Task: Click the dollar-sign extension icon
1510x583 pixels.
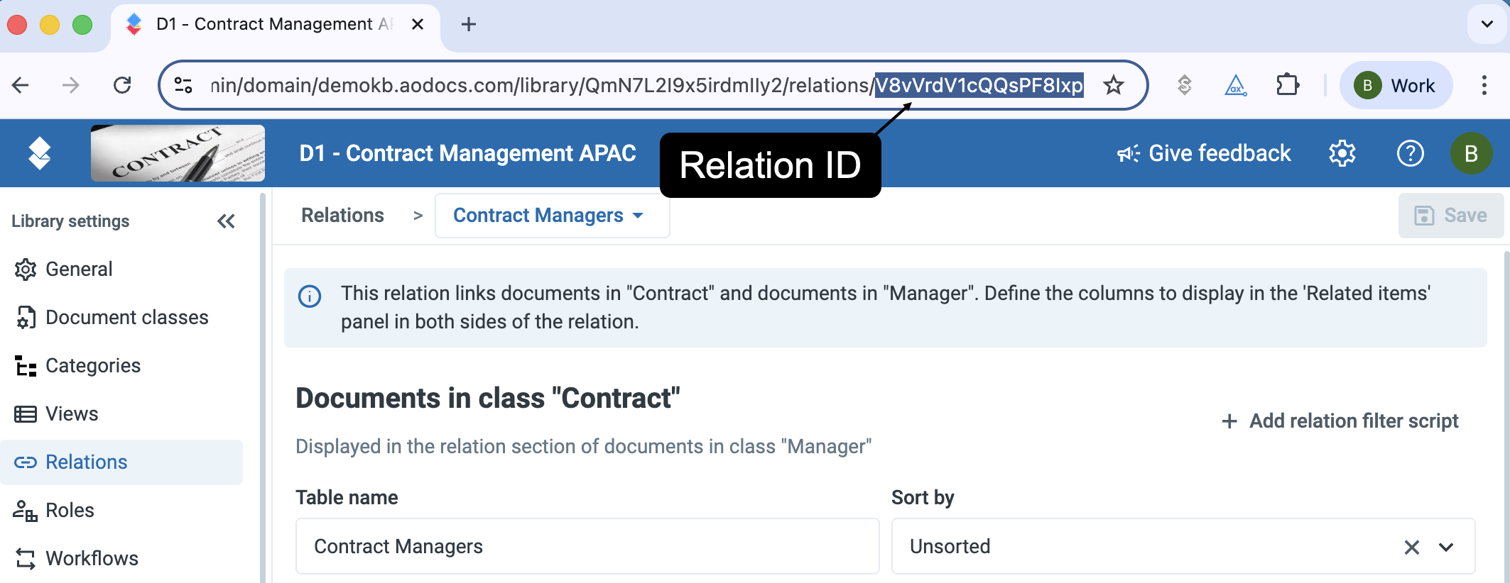Action: click(x=1184, y=86)
